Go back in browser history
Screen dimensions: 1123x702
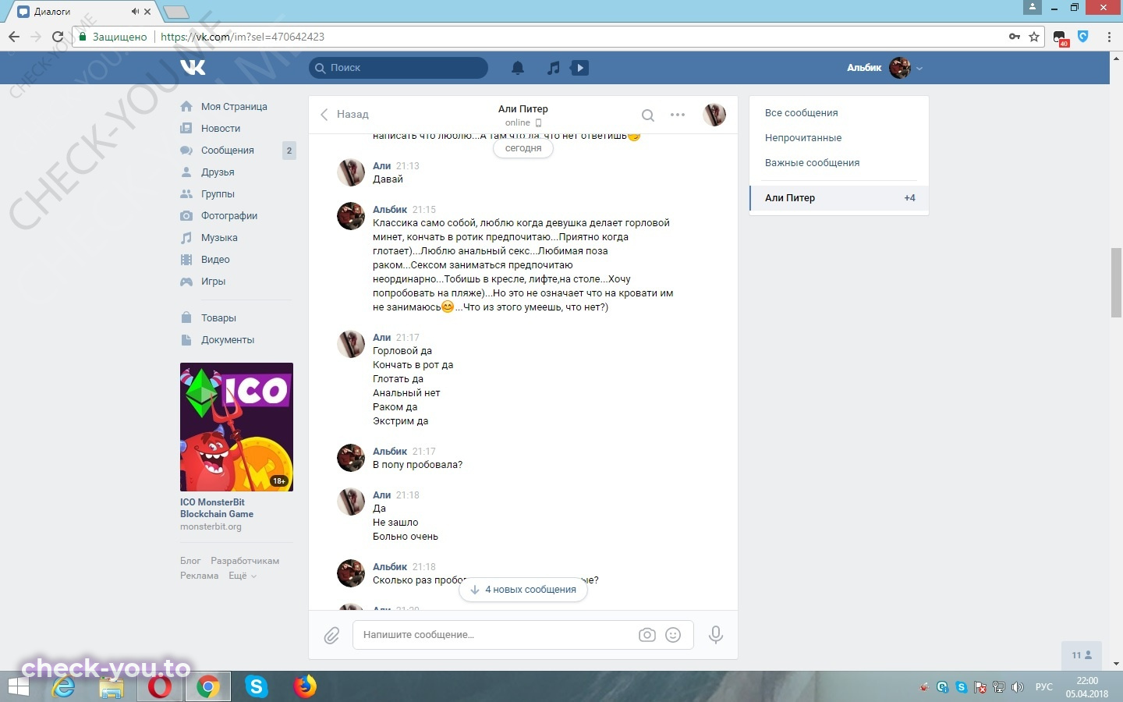click(x=14, y=37)
